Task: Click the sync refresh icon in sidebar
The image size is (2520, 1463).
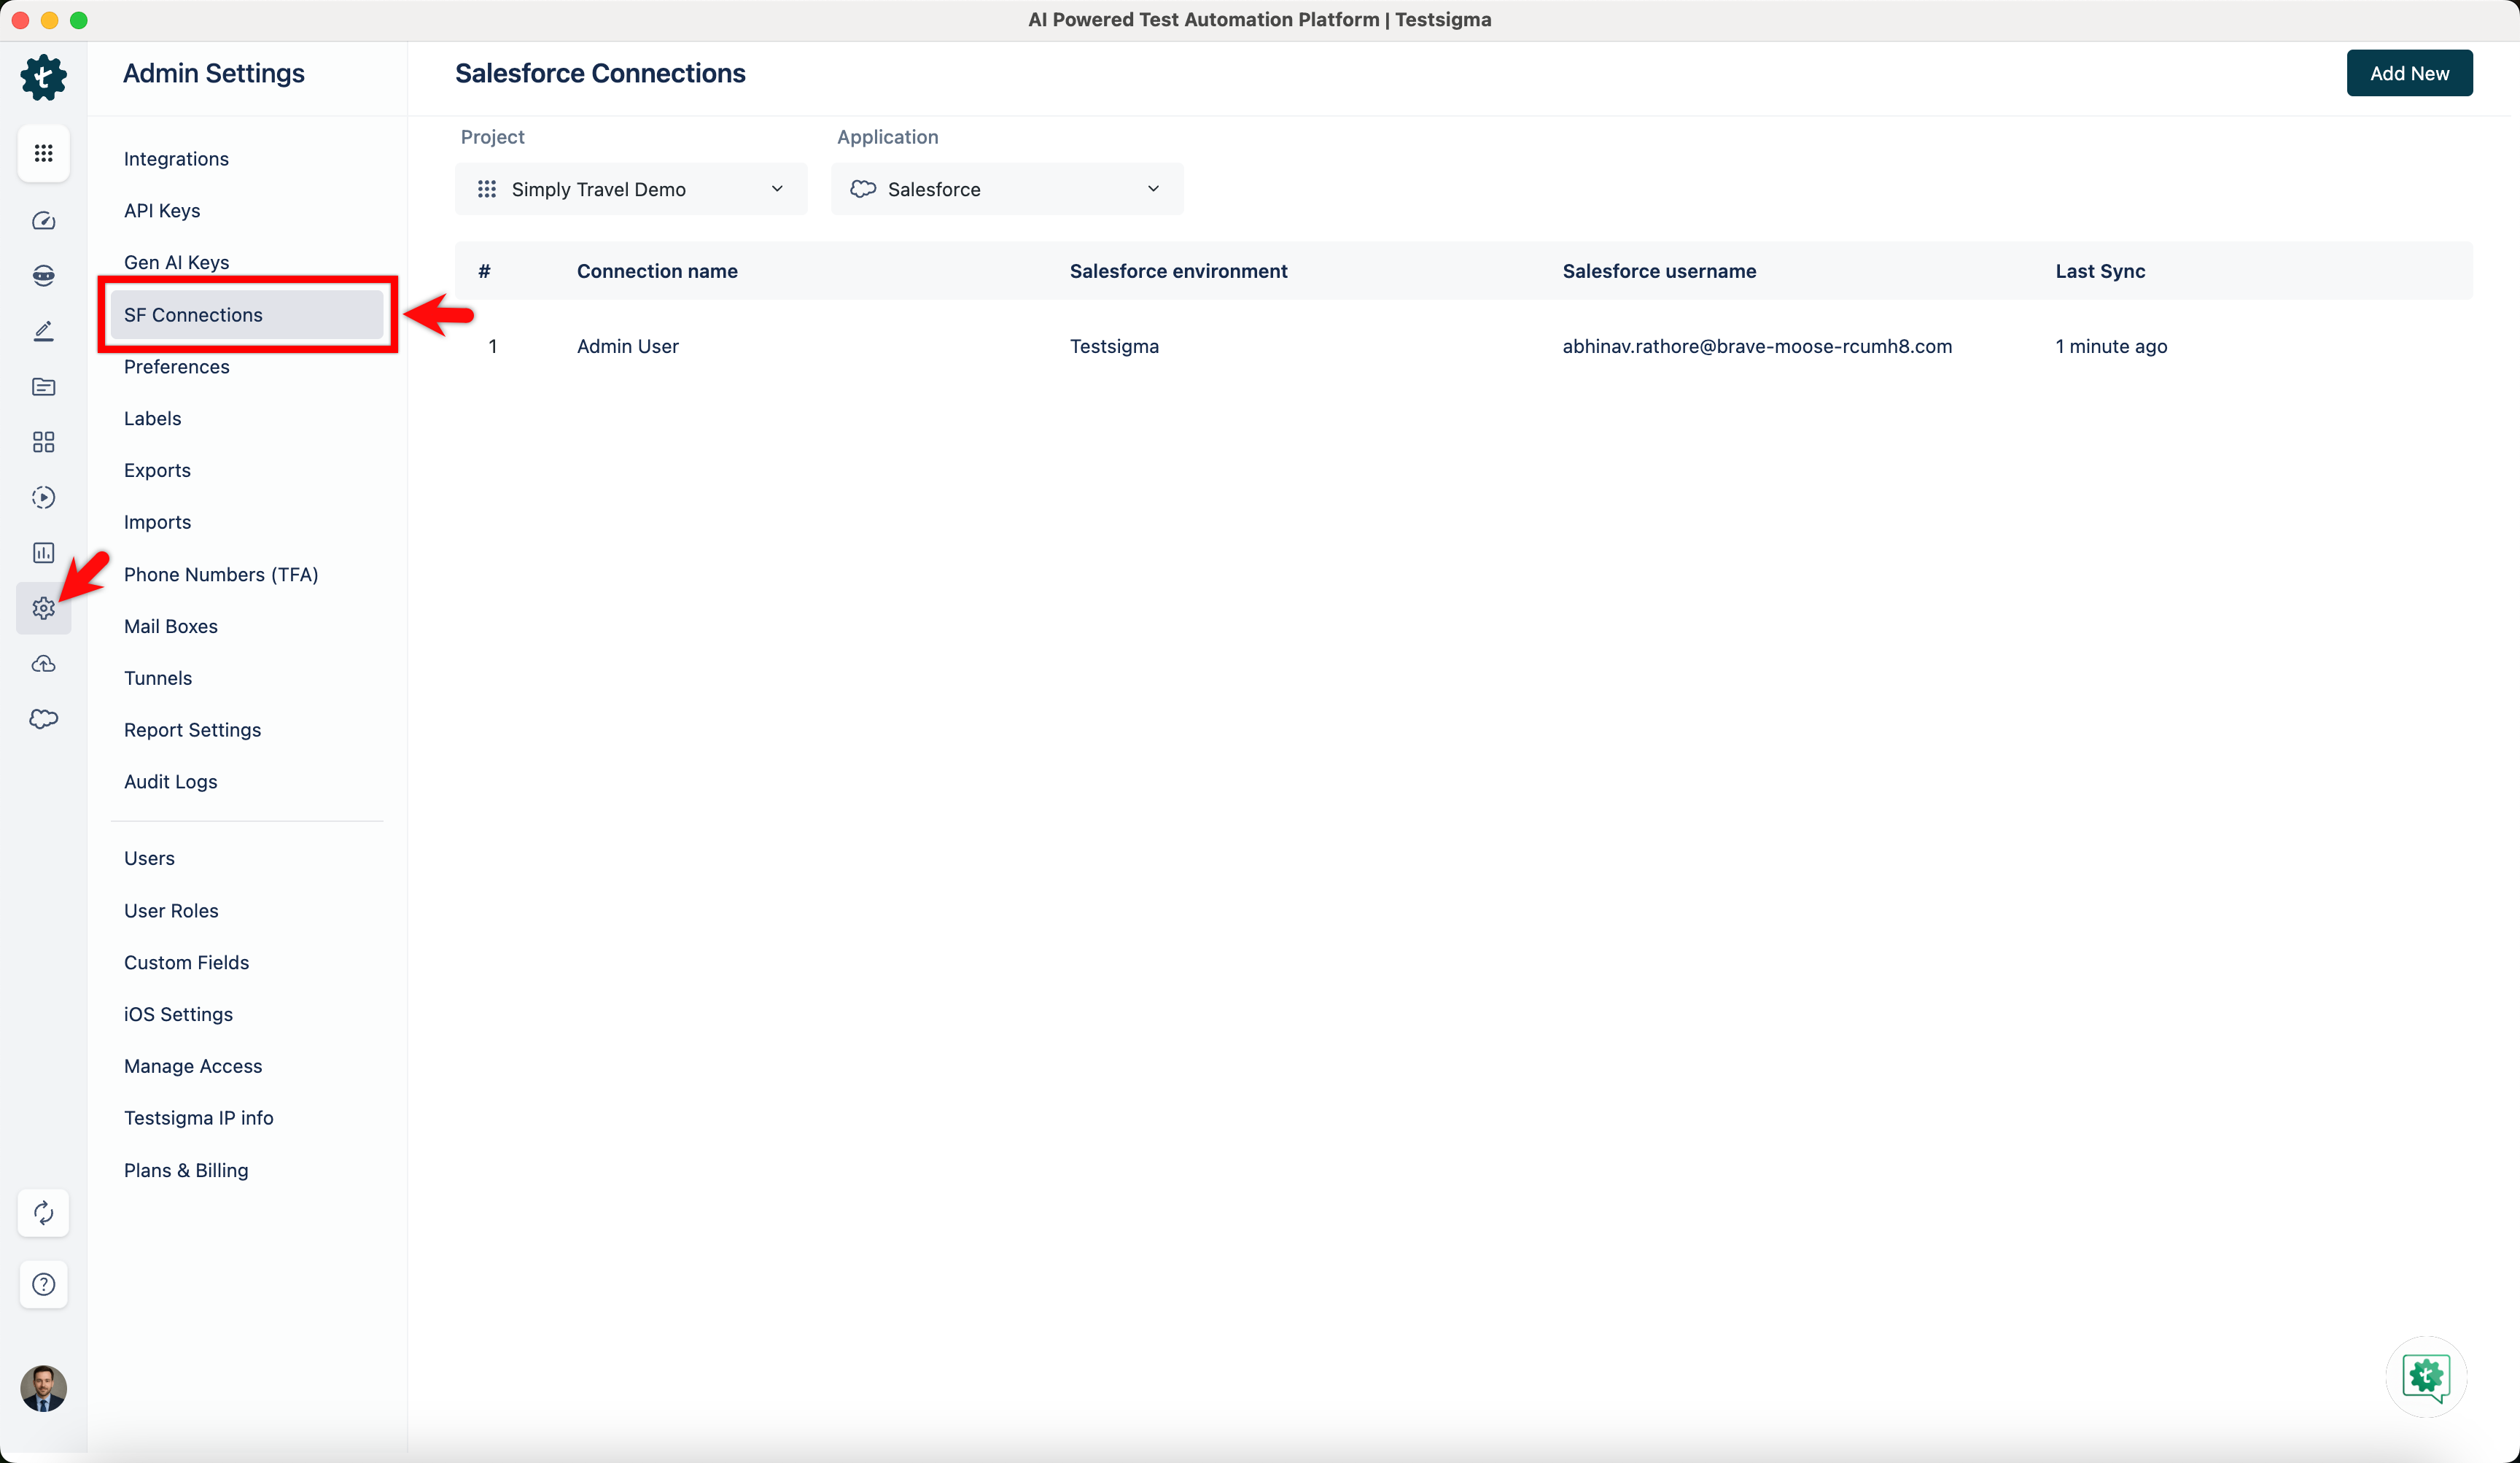Action: [x=43, y=1213]
